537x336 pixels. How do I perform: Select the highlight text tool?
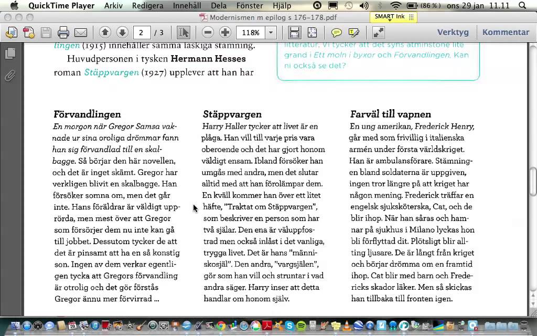354,33
